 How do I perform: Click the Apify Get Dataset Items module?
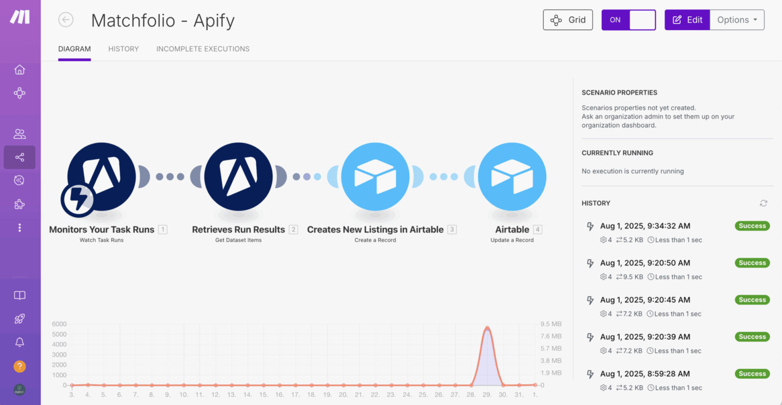click(x=238, y=177)
